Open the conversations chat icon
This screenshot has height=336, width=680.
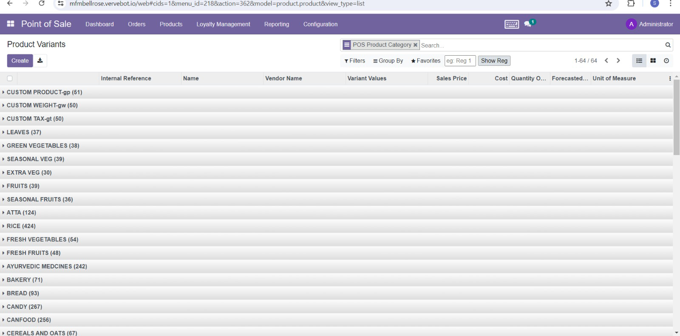point(528,24)
